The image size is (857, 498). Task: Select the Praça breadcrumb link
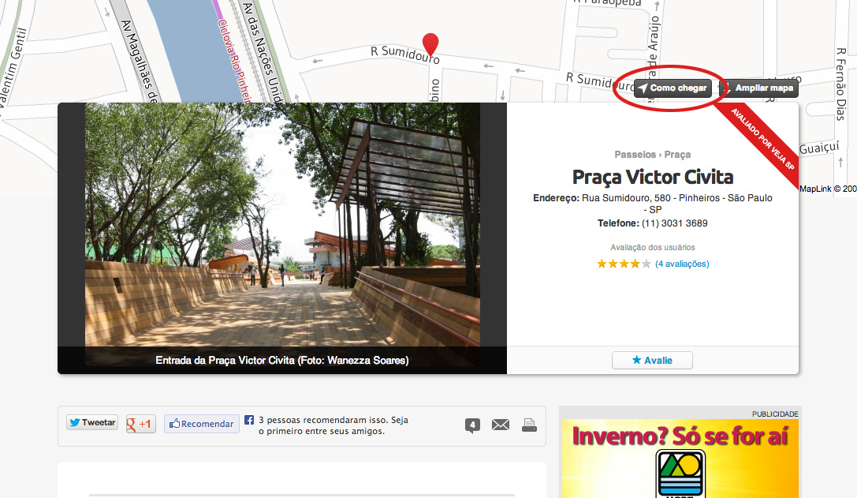[677, 155]
